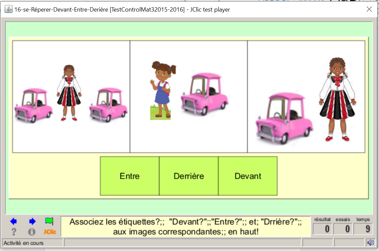The width and height of the screenshot is (379, 251).
Task: Restart the activity using green flag
Action: pos(49,221)
